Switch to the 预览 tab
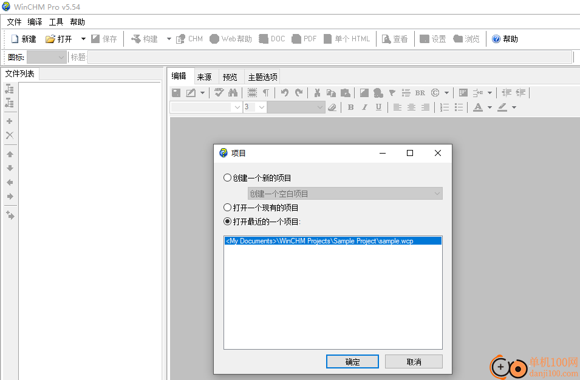The height and width of the screenshot is (380, 580). (230, 77)
